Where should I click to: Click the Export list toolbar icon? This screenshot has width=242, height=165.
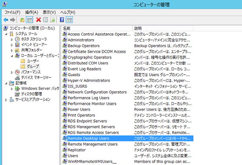[x=52, y=20]
